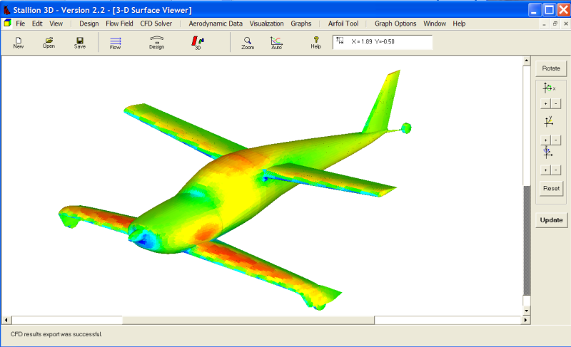The height and width of the screenshot is (347, 571).
Task: Click the X-axis rotation icon
Action: (x=549, y=88)
